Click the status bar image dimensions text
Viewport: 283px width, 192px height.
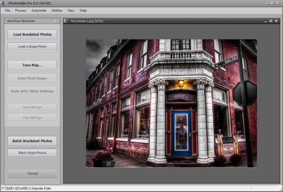[26, 188]
